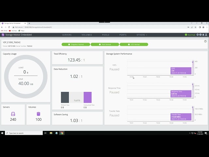
Task: Open the Chrome tab search chevron
Action: pos(192,23)
